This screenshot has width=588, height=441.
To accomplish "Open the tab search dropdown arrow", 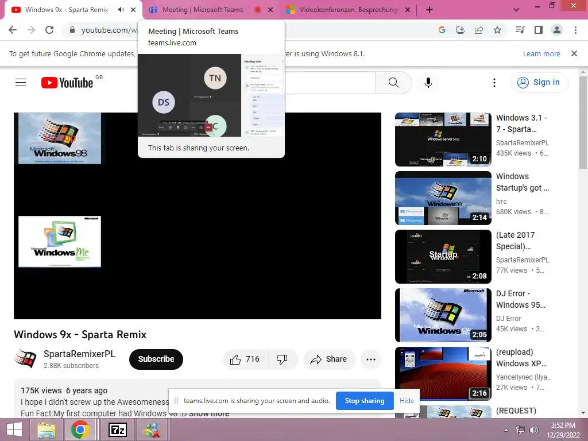I will [x=516, y=10].
